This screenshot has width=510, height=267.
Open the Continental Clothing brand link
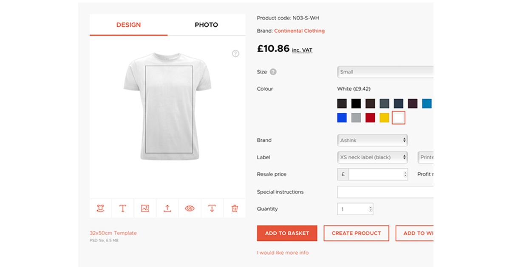point(300,31)
